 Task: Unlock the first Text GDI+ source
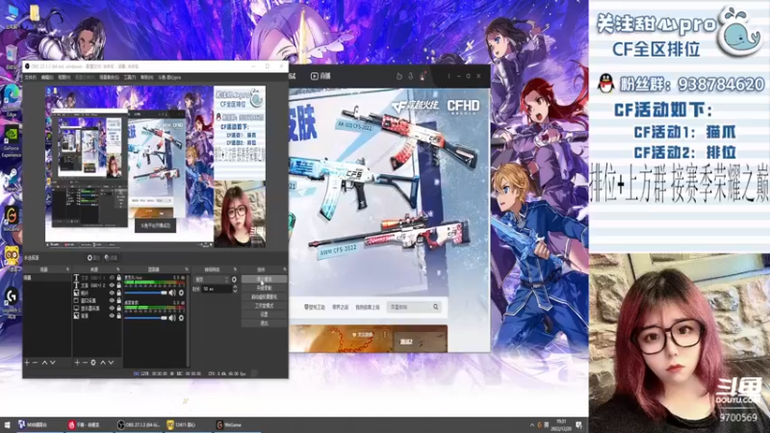click(x=118, y=278)
